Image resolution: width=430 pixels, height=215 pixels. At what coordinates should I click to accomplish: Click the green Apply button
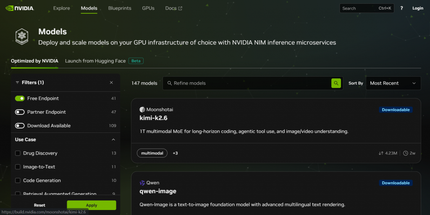pyautogui.click(x=91, y=205)
